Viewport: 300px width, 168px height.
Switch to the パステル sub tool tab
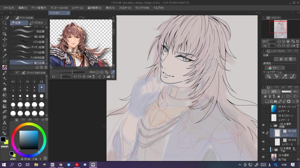point(38,23)
